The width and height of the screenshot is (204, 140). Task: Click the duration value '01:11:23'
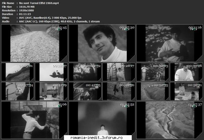click(25, 14)
